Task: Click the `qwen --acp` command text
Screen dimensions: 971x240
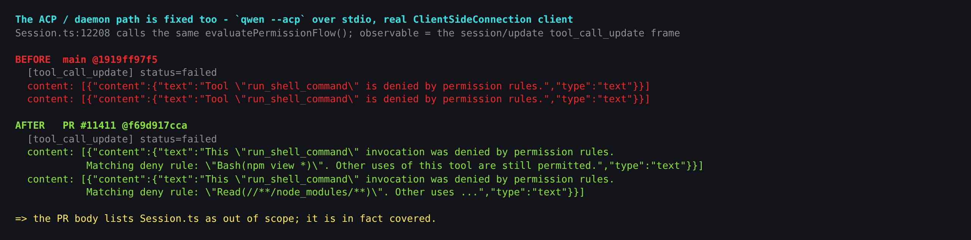Action: [270, 20]
